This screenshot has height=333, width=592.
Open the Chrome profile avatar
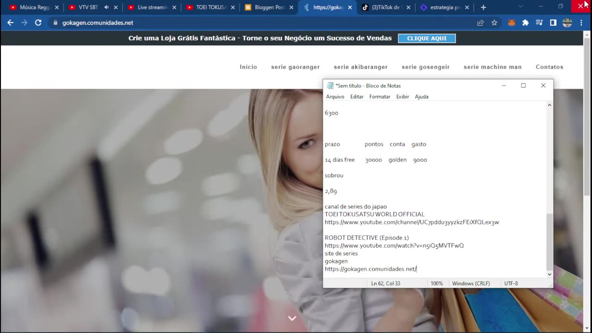567,23
